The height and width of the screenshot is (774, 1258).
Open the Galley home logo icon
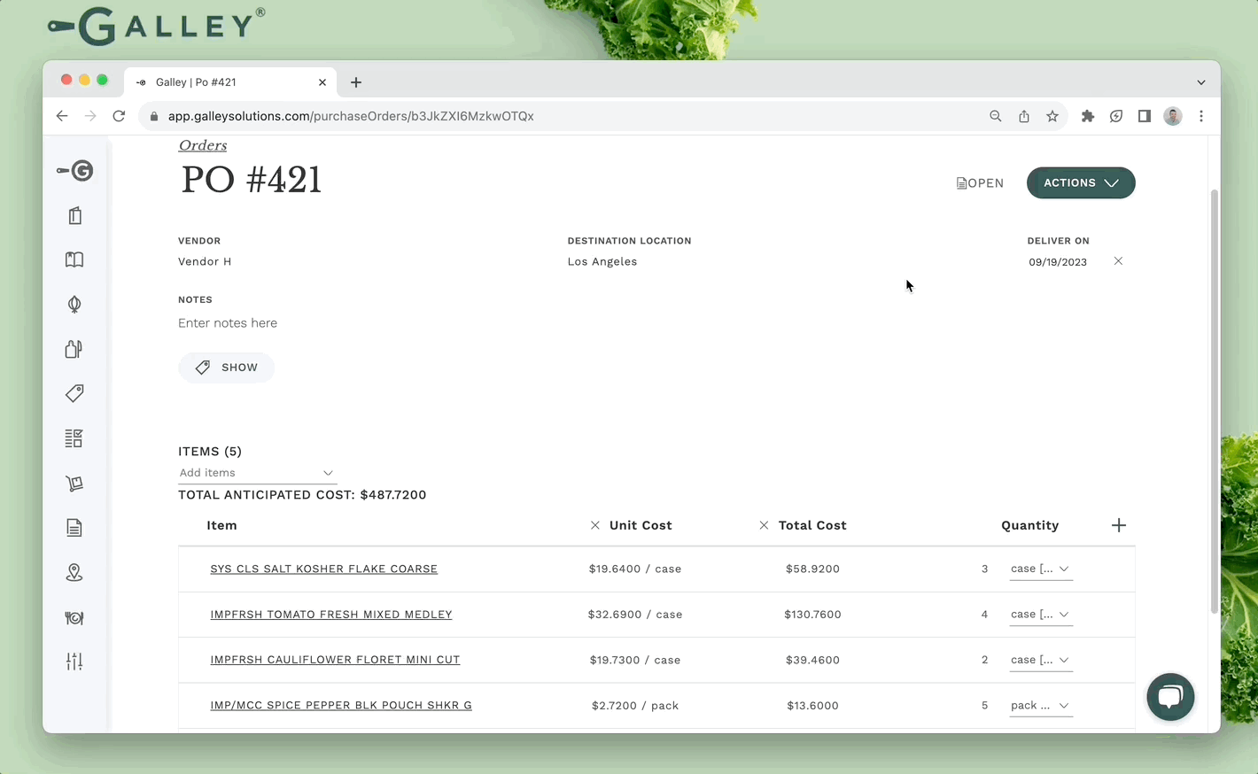[x=74, y=170]
